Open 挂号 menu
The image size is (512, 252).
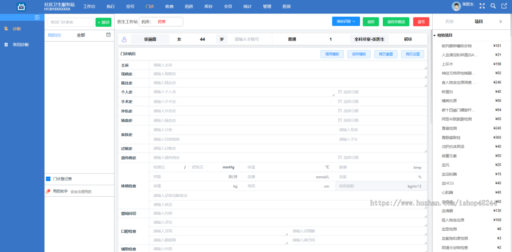(x=130, y=6)
